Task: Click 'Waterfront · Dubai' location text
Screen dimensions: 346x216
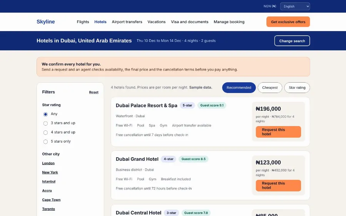Action: 130,116
